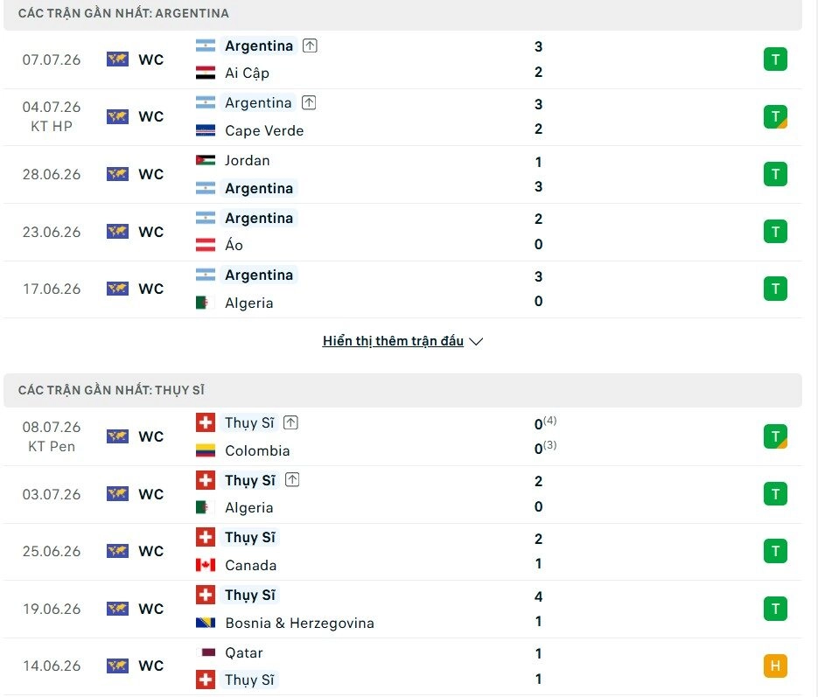This screenshot has height=697, width=818.
Task: Select the Bosnia & Herzegovina team name
Action: (299, 623)
